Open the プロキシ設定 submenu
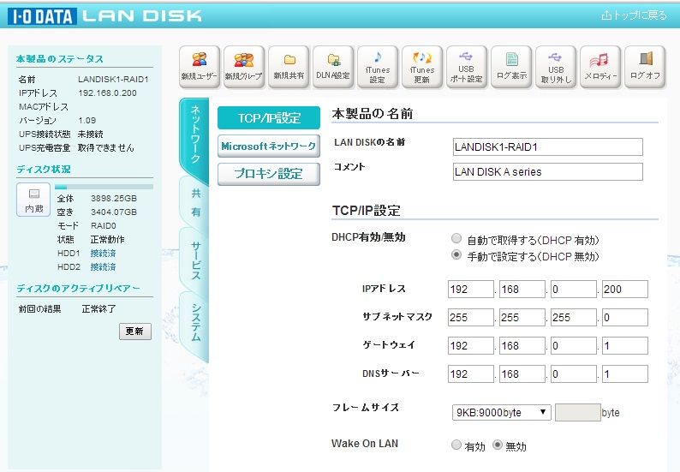This screenshot has height=472, width=680. 269,174
